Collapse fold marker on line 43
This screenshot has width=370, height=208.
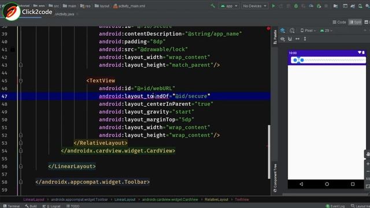click(x=21, y=65)
